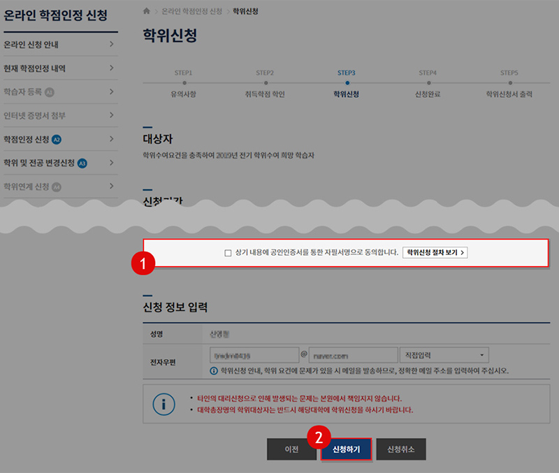Screen dimensions: 559x473
Task: Check the 공인인증서 자필서명 동의 checkbox
Action: 228,253
